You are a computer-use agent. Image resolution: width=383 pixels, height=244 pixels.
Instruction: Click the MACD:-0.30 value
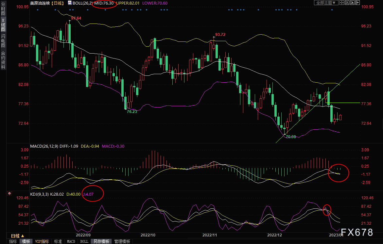pos(113,146)
